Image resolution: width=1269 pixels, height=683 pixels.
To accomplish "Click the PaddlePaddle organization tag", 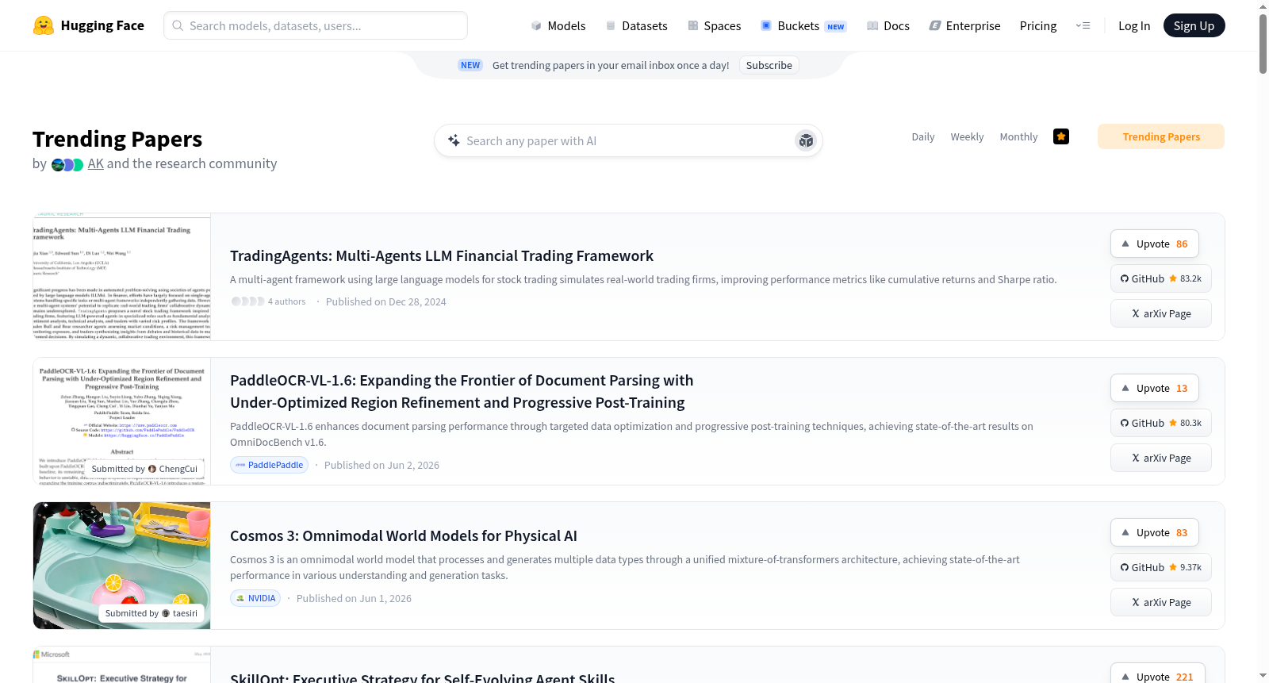I will pos(269,465).
